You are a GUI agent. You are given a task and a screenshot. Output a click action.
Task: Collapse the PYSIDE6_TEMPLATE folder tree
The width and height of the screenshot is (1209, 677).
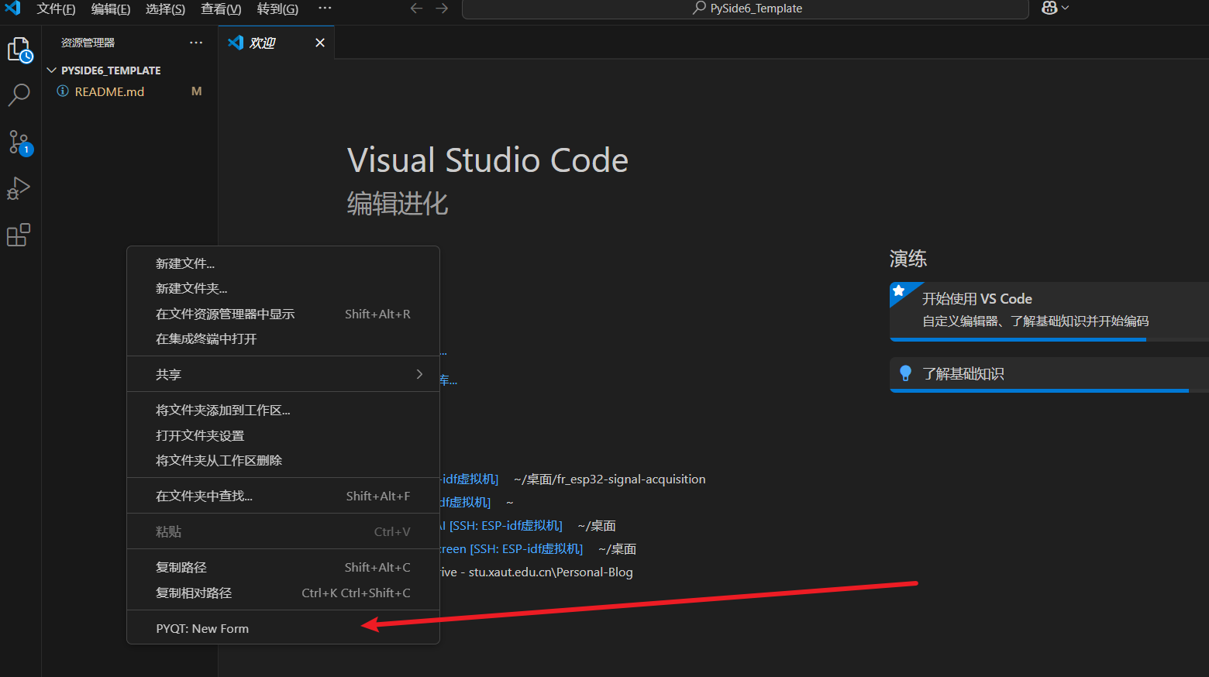(52, 70)
